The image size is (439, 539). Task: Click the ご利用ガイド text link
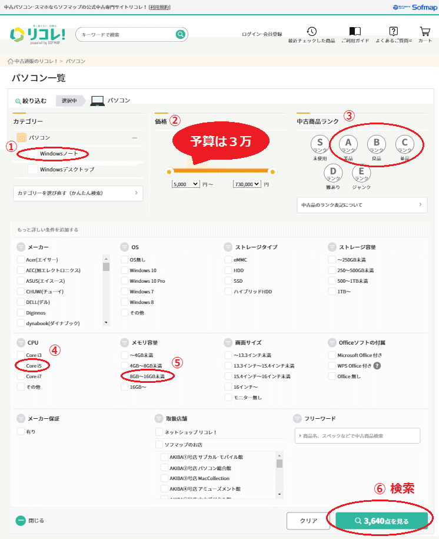click(355, 41)
